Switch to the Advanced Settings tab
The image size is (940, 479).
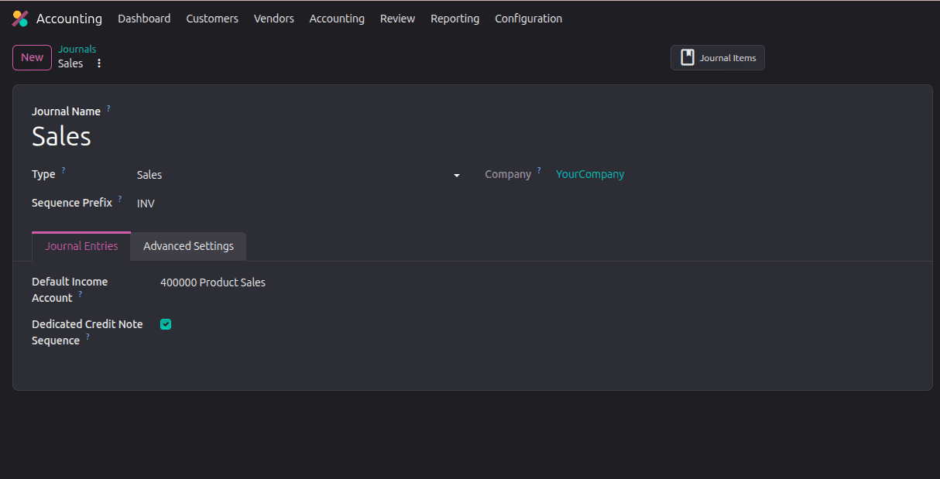pos(188,246)
